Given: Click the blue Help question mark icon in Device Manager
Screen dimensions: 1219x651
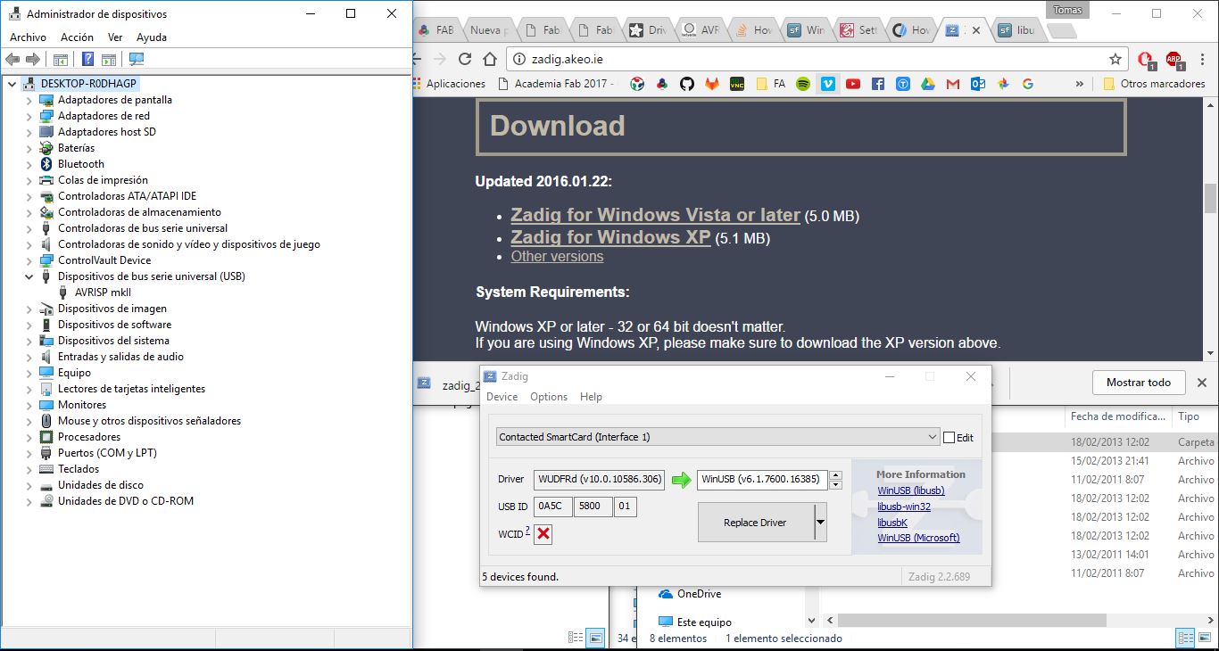Looking at the screenshot, I should (87, 59).
